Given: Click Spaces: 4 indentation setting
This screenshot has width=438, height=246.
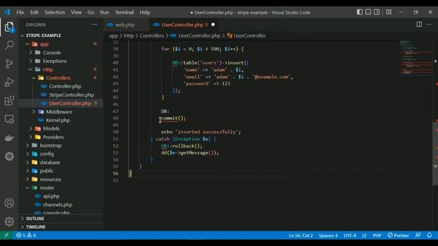Looking at the screenshot, I should (x=328, y=235).
